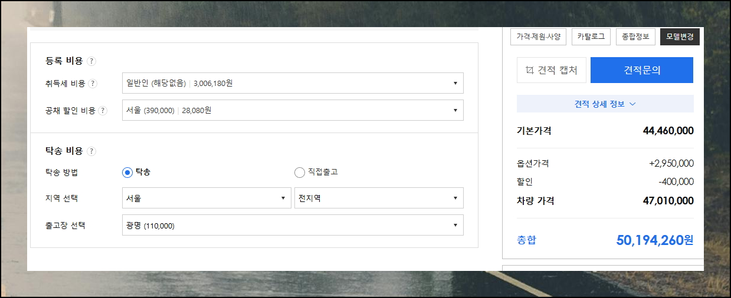
Task: Open the 취득세 비용 dropdown (일반인)
Action: (x=293, y=83)
